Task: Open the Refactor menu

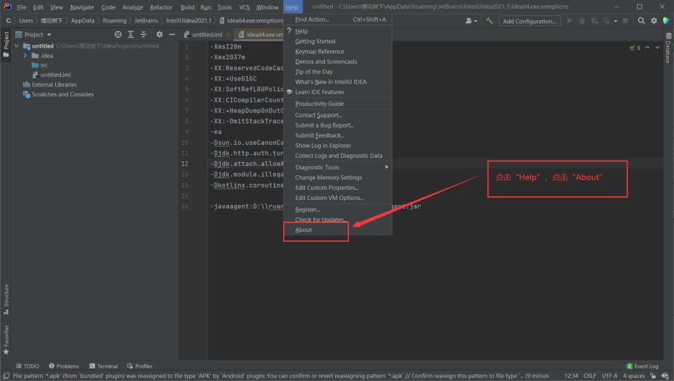Action: pyautogui.click(x=161, y=7)
